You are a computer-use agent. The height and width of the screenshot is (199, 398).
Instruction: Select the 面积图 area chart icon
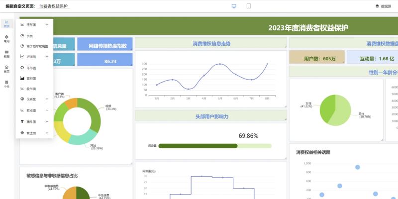click(x=22, y=79)
